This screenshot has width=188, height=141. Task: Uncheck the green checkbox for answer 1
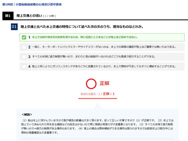click(x=24, y=37)
